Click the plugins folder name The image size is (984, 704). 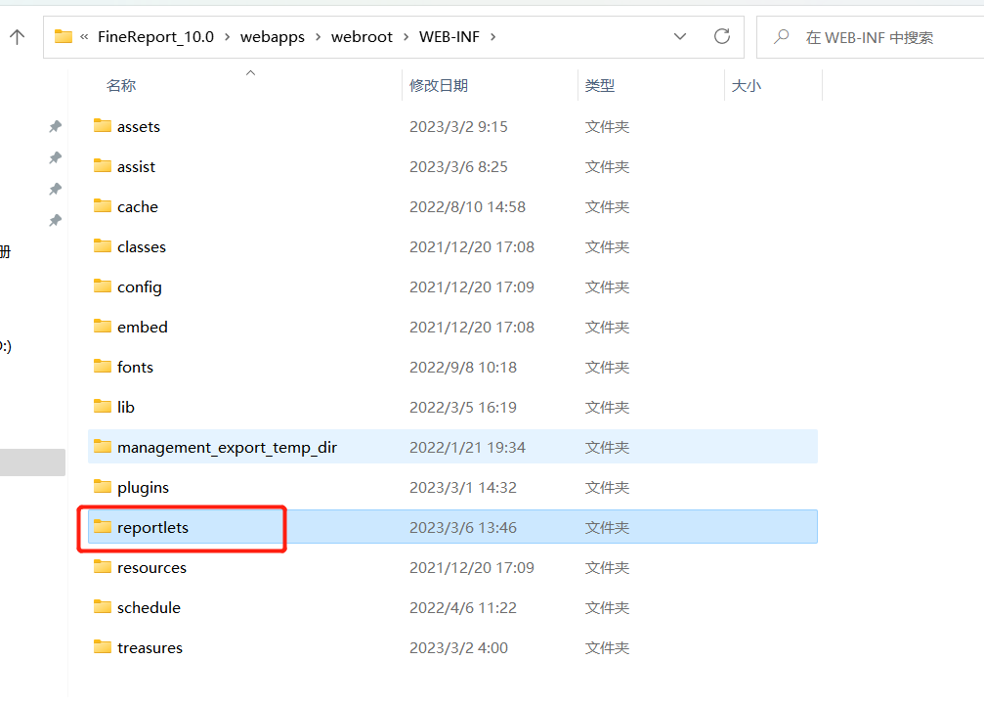pyautogui.click(x=143, y=488)
